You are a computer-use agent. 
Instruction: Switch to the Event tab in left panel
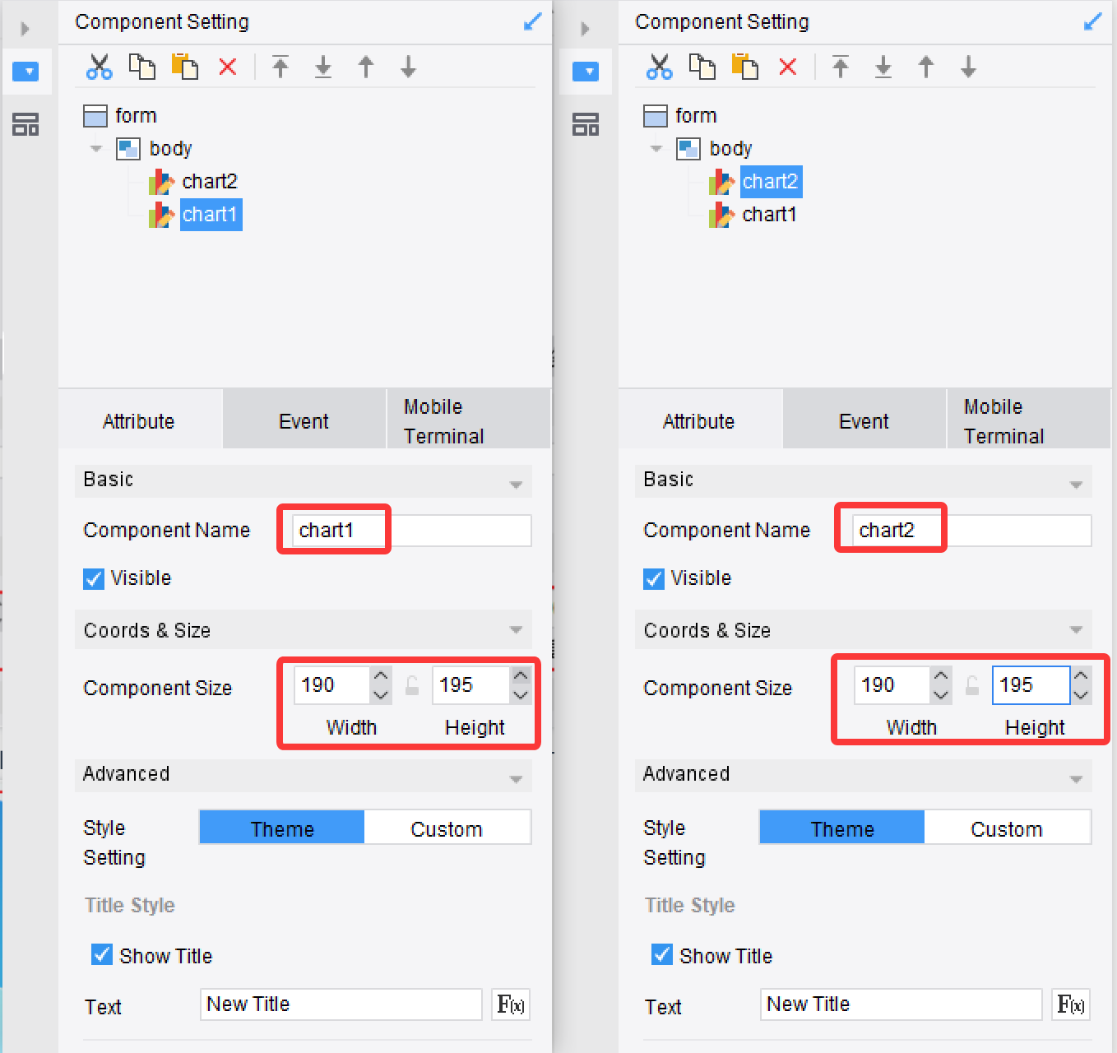coord(304,420)
